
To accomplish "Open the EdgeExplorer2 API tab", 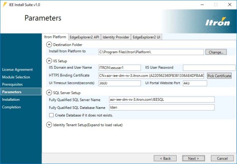I will tap(84, 37).
